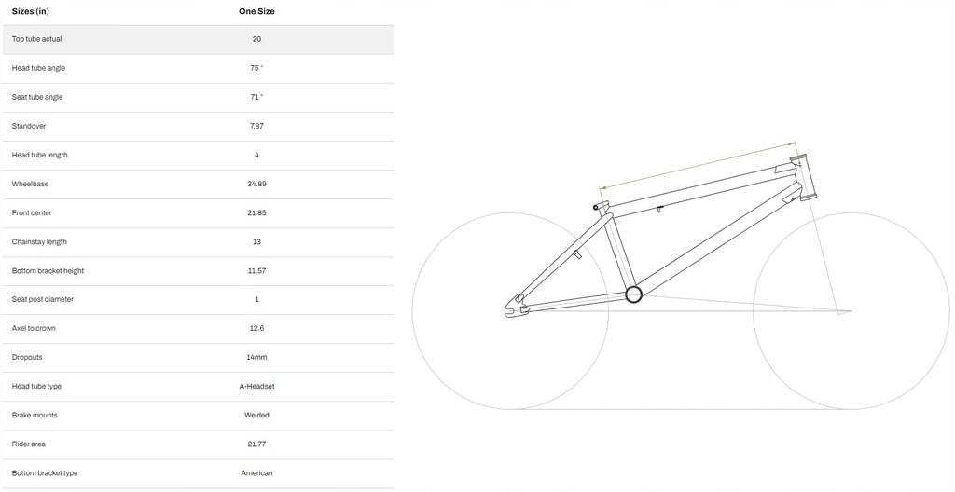Click the Bottom bracket height value 11.57
The image size is (955, 492).
[256, 270]
